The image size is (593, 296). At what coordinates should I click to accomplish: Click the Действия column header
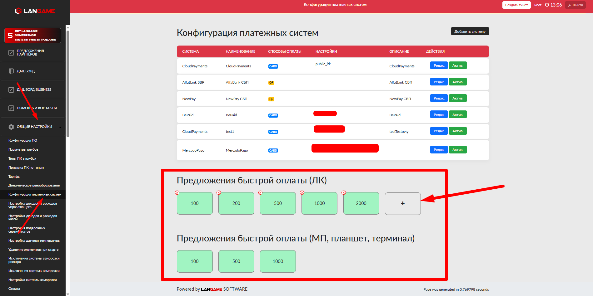[x=435, y=51]
